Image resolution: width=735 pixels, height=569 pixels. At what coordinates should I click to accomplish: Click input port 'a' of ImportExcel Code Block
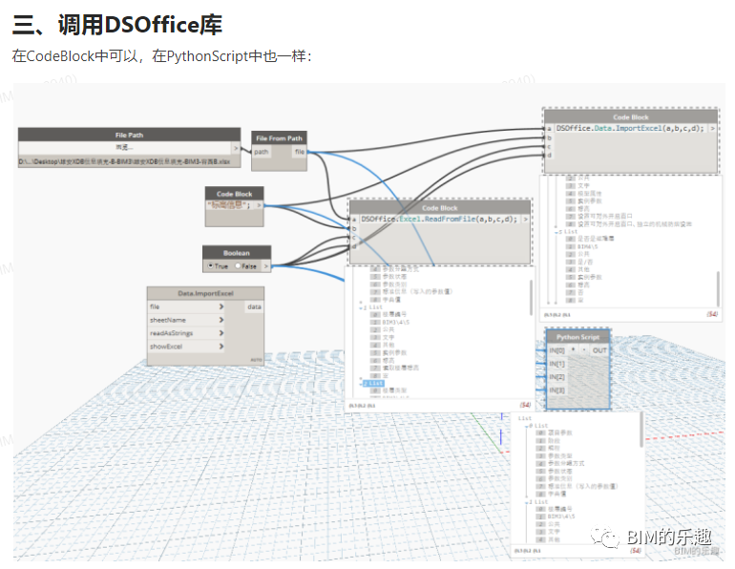[549, 129]
